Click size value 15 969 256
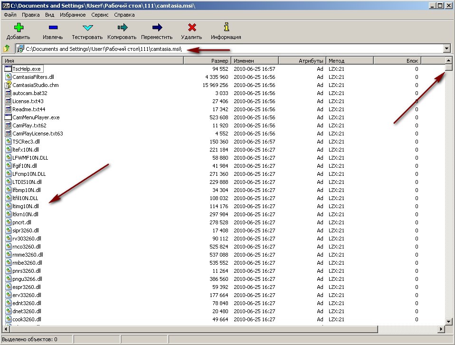Viewport: 455px width, 345px height. [215, 85]
